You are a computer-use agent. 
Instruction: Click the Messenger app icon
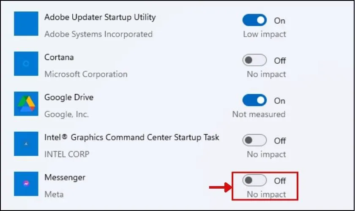(x=26, y=184)
